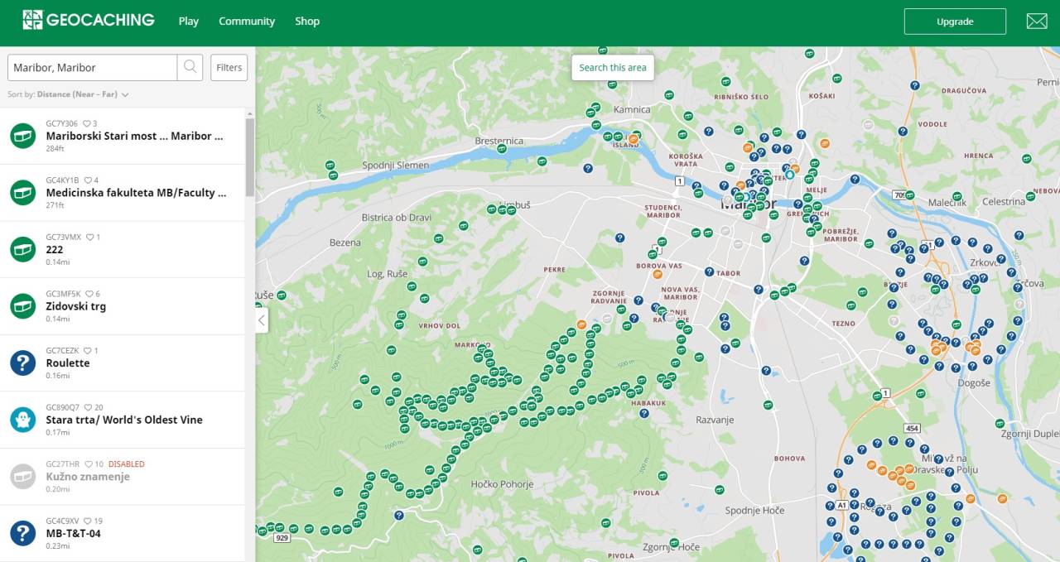Click the Zidovski trg traditional cache icon

[22, 306]
